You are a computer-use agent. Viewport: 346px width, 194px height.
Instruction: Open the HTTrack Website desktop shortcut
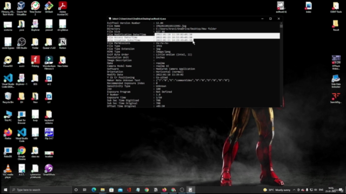tap(336, 63)
